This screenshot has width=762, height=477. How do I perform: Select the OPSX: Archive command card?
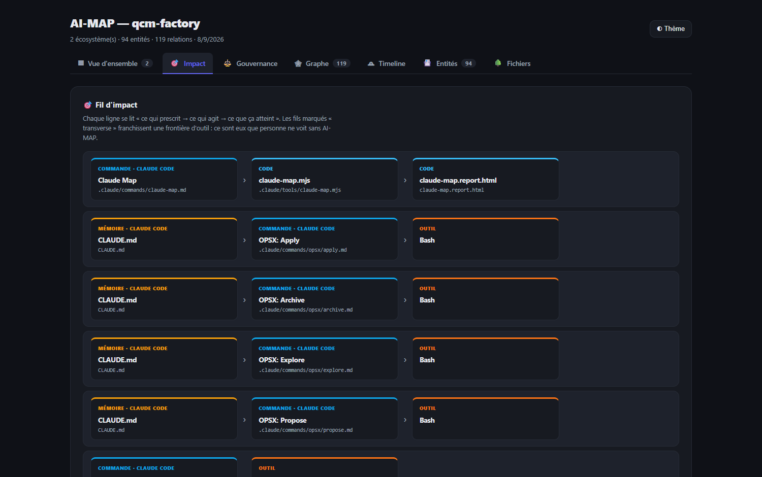[x=325, y=299]
